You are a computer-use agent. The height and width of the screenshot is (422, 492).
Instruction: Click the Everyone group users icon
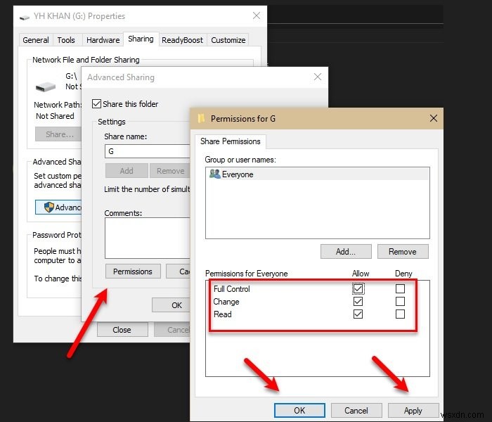click(x=214, y=174)
